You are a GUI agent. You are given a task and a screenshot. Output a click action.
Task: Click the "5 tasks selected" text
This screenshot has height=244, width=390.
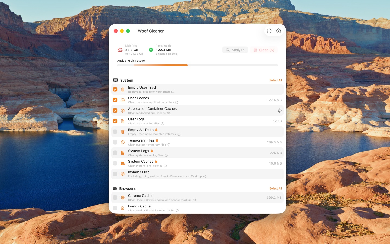[167, 54]
